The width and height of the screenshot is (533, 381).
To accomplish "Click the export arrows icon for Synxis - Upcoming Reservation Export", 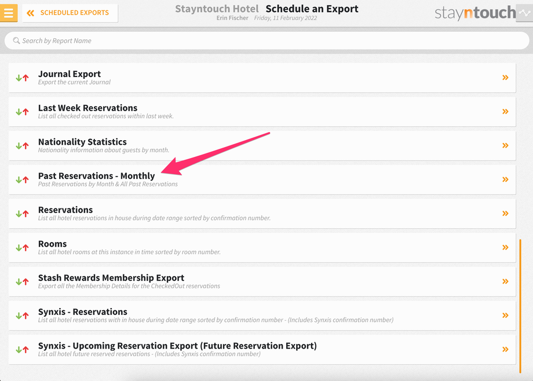I will pos(23,350).
